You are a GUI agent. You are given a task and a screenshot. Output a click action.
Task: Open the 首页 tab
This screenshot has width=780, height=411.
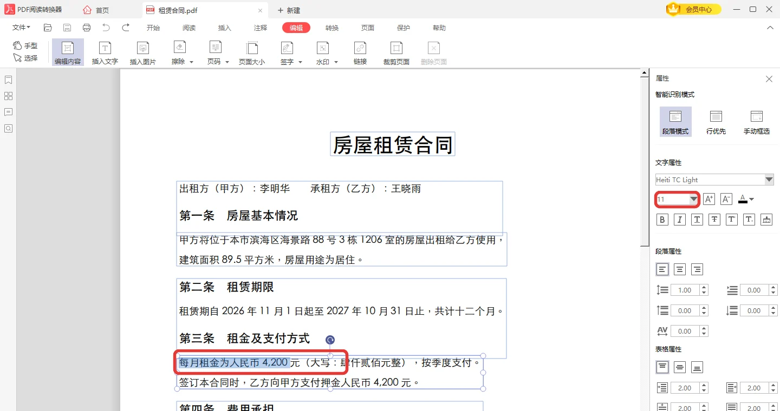96,10
